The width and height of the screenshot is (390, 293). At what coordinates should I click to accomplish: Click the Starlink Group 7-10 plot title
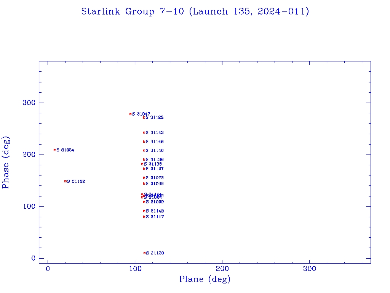(x=195, y=12)
